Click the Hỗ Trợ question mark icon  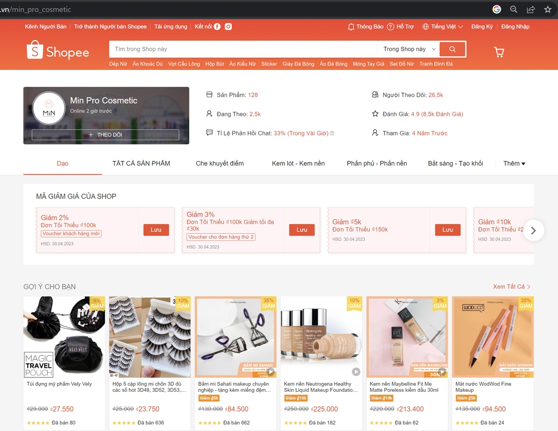click(390, 27)
